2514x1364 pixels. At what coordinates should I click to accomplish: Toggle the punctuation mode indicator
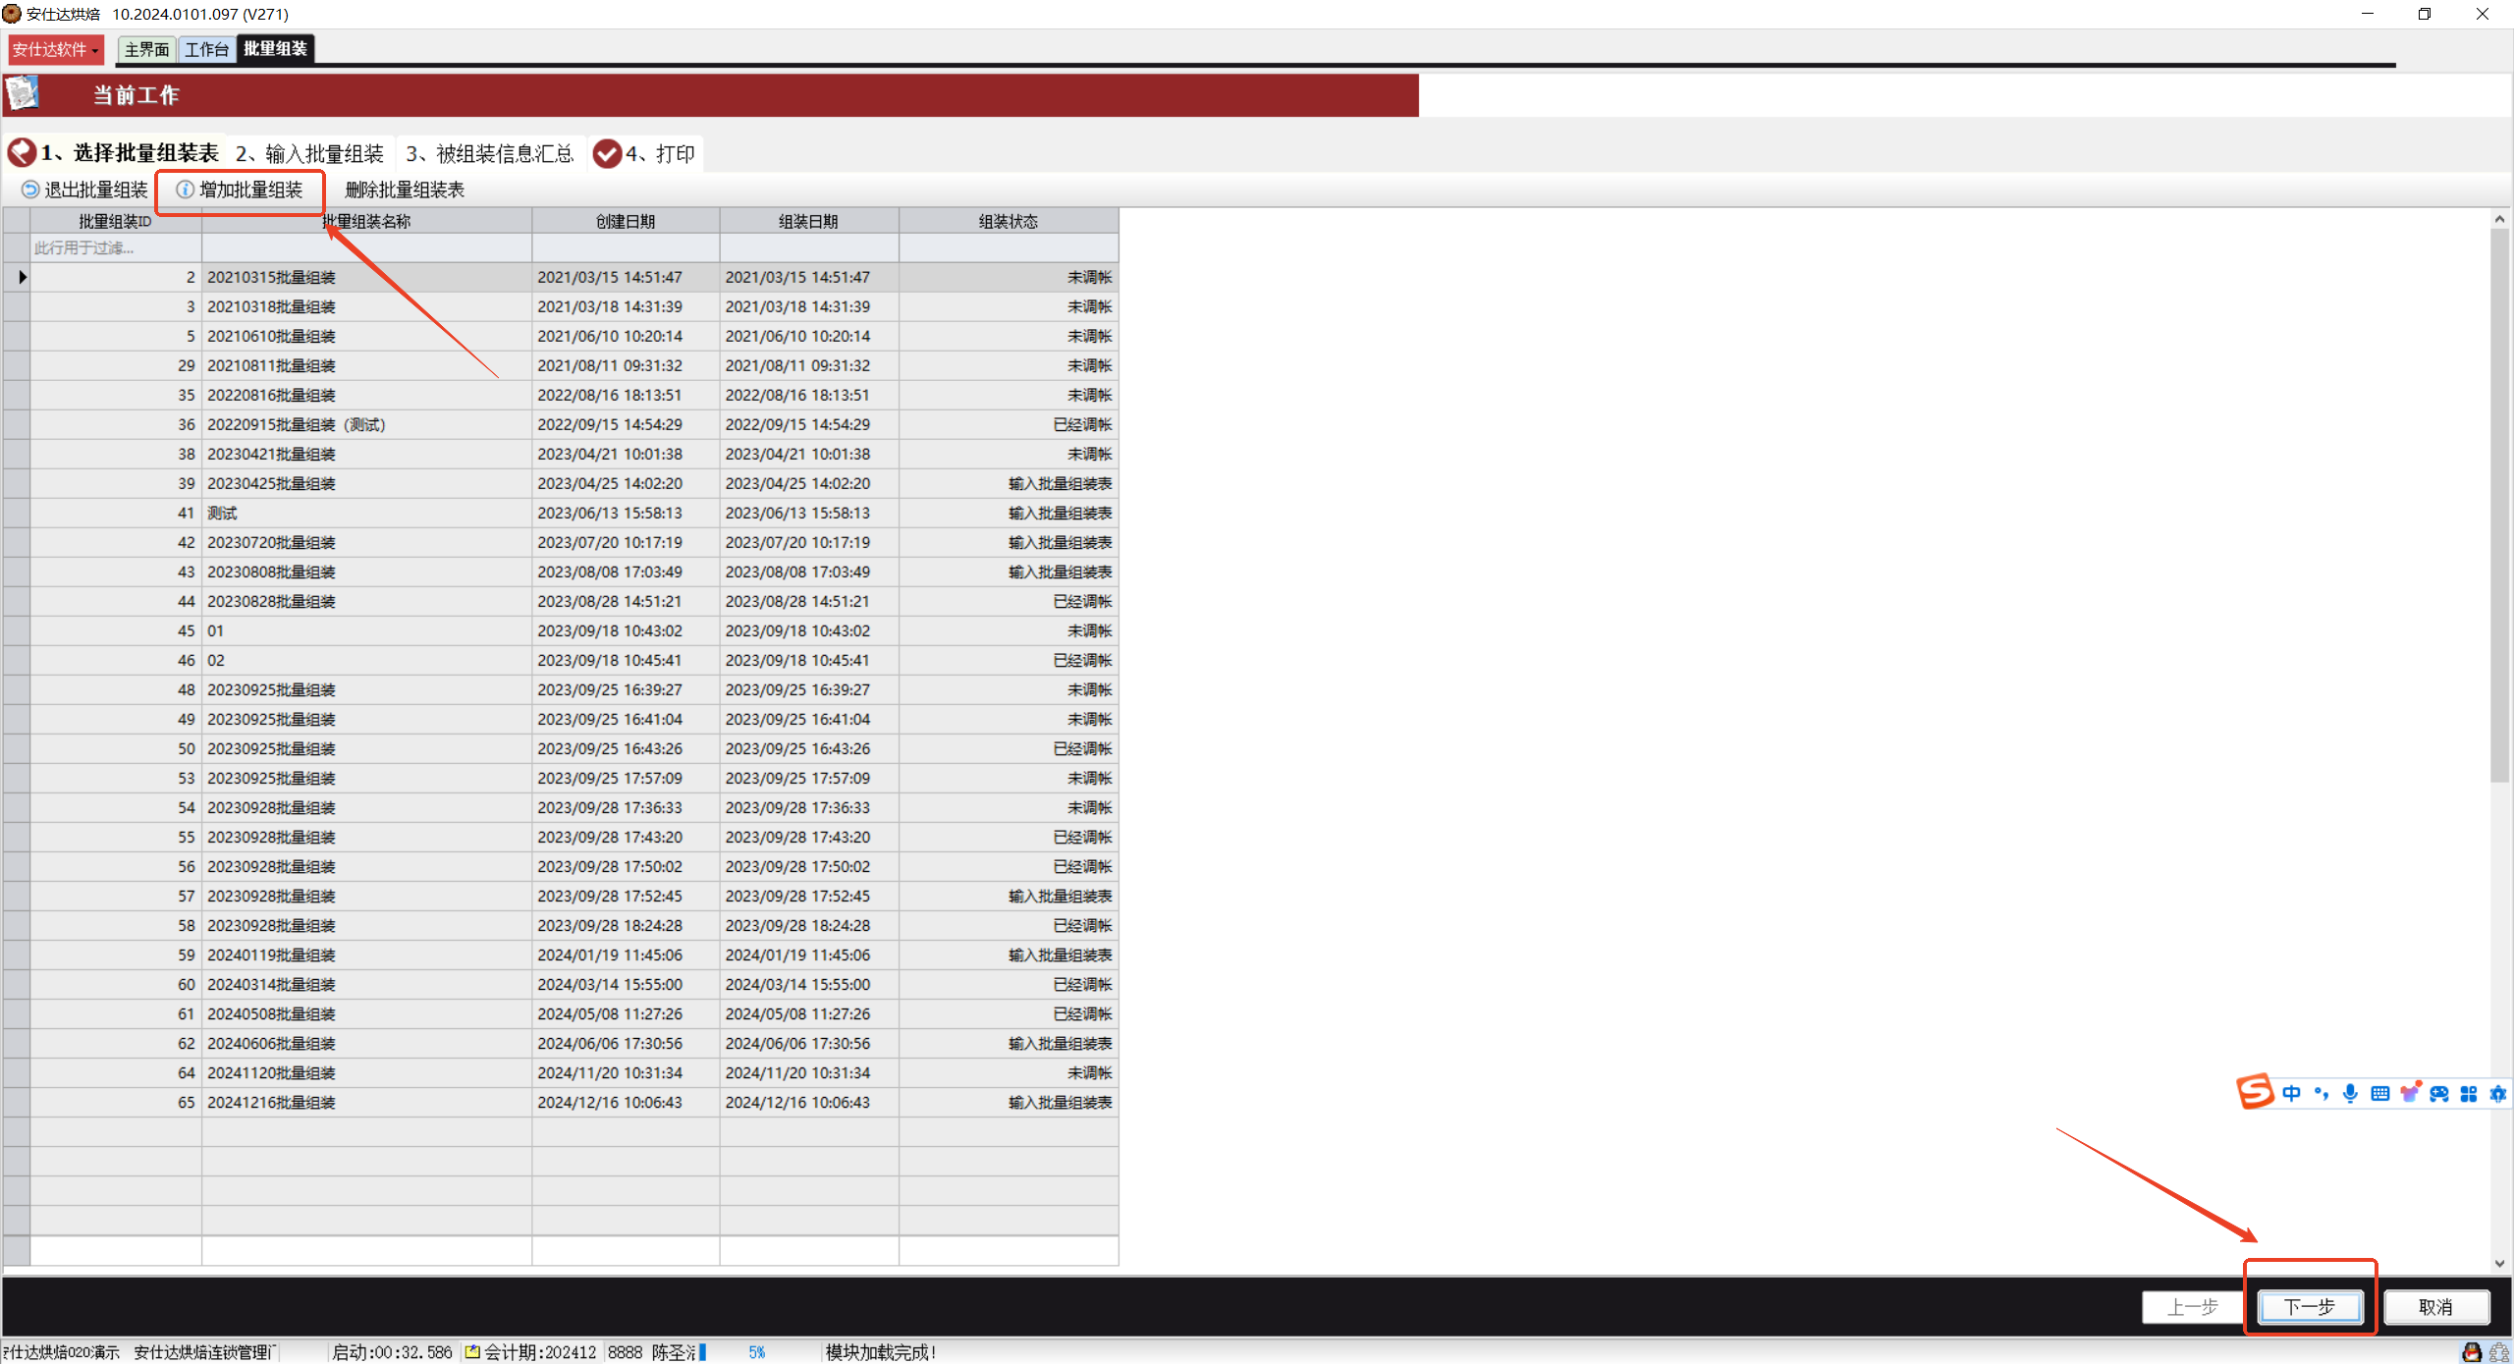coord(2321,1093)
